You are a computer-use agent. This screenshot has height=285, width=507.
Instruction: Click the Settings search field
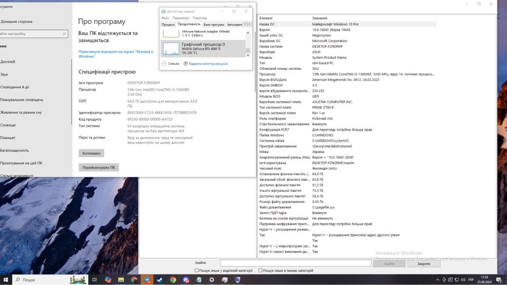click(33, 33)
